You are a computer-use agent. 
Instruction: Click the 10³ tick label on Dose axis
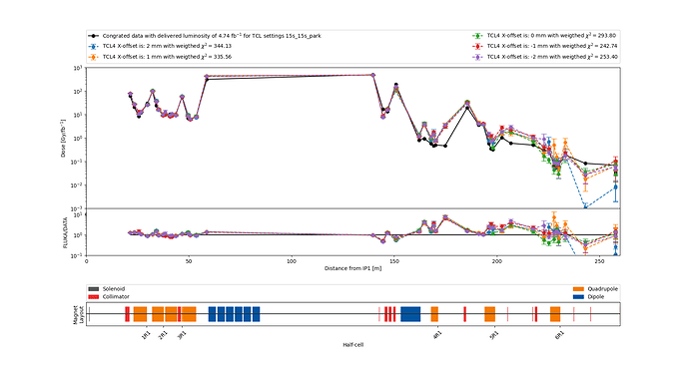click(x=79, y=68)
